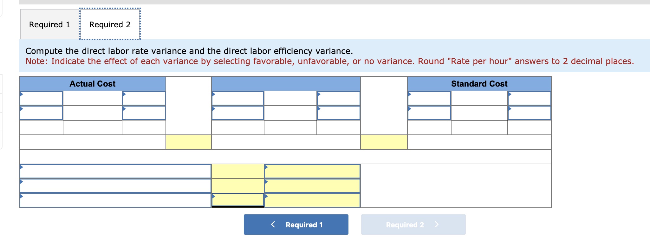Image resolution: width=650 pixels, height=241 pixels.
Task: Open the first variance label dropdown at bottom left
Action: click(x=116, y=171)
